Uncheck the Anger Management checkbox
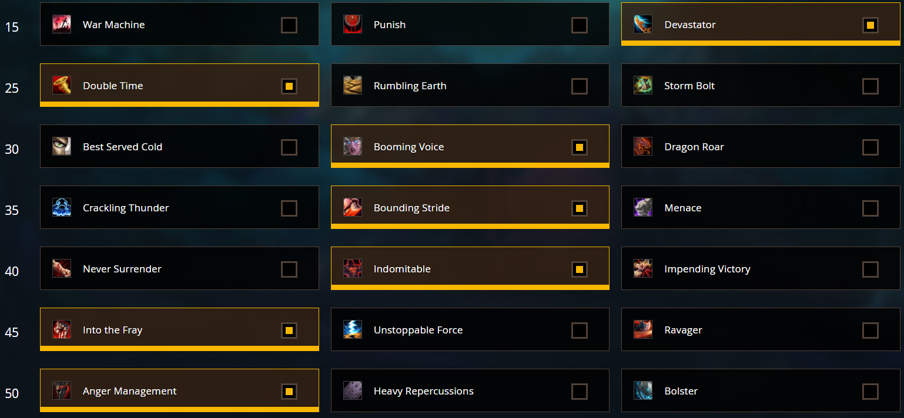The image size is (904, 418). coord(289,392)
